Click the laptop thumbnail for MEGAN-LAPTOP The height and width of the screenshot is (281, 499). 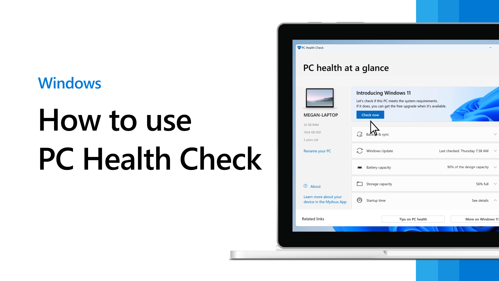(x=320, y=98)
